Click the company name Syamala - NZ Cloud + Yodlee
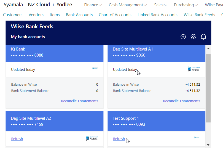The height and width of the screenshot is (162, 223). 38,5
